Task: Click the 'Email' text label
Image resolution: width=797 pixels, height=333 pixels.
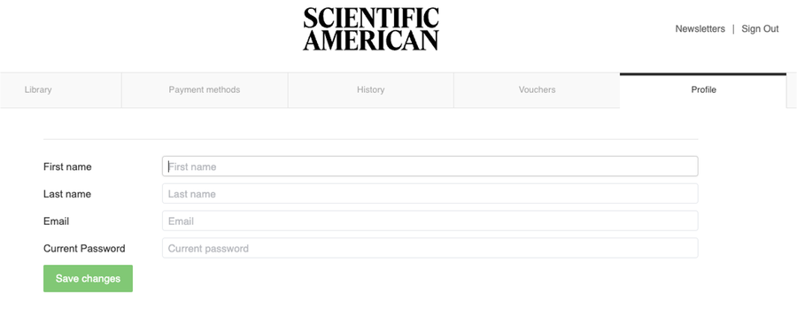Action: (x=57, y=221)
